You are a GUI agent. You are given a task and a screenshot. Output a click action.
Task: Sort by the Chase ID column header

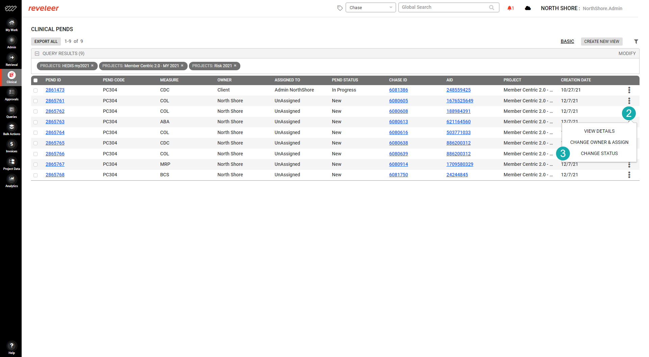point(398,80)
